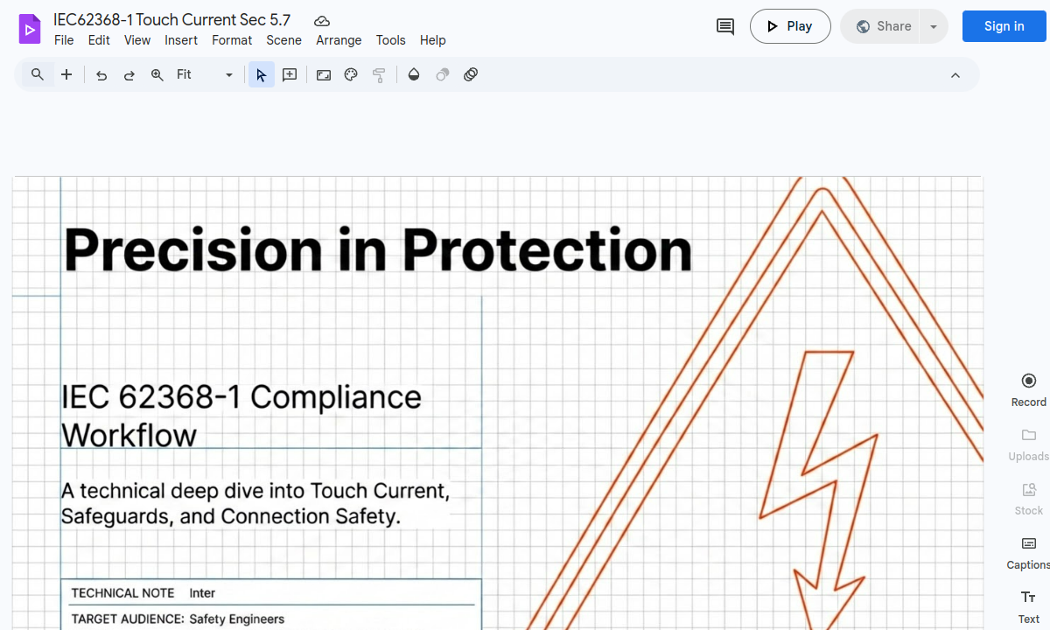Open the Captions panel
This screenshot has height=630, width=1050.
(1027, 551)
